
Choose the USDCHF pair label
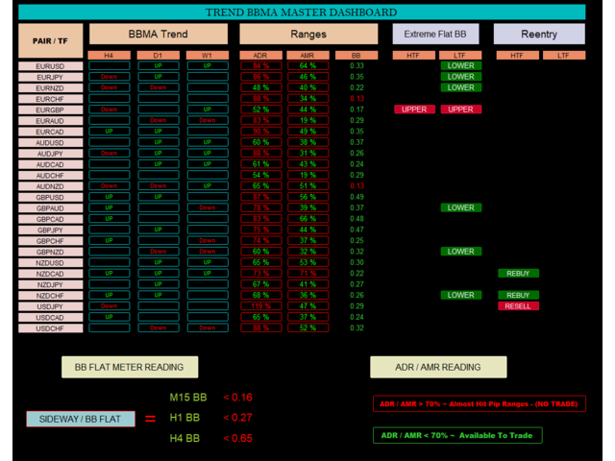pyautogui.click(x=51, y=328)
